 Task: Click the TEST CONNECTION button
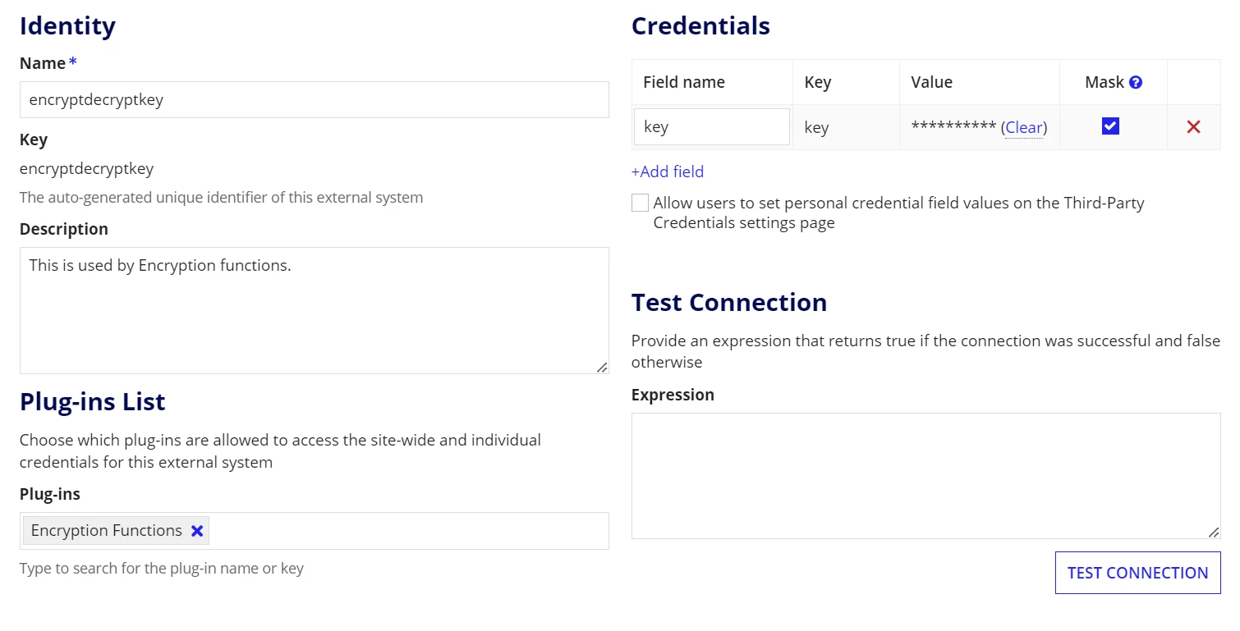click(x=1137, y=573)
